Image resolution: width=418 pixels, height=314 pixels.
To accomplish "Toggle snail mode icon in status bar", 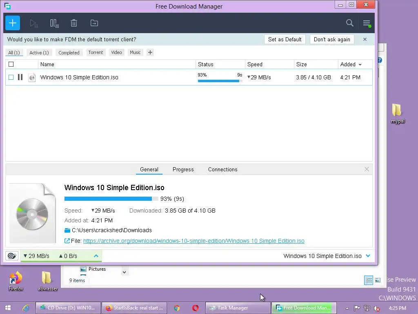I will tap(12, 256).
